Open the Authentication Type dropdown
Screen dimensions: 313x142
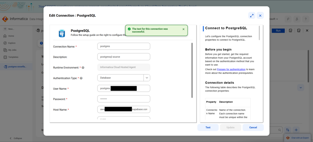tap(147, 78)
